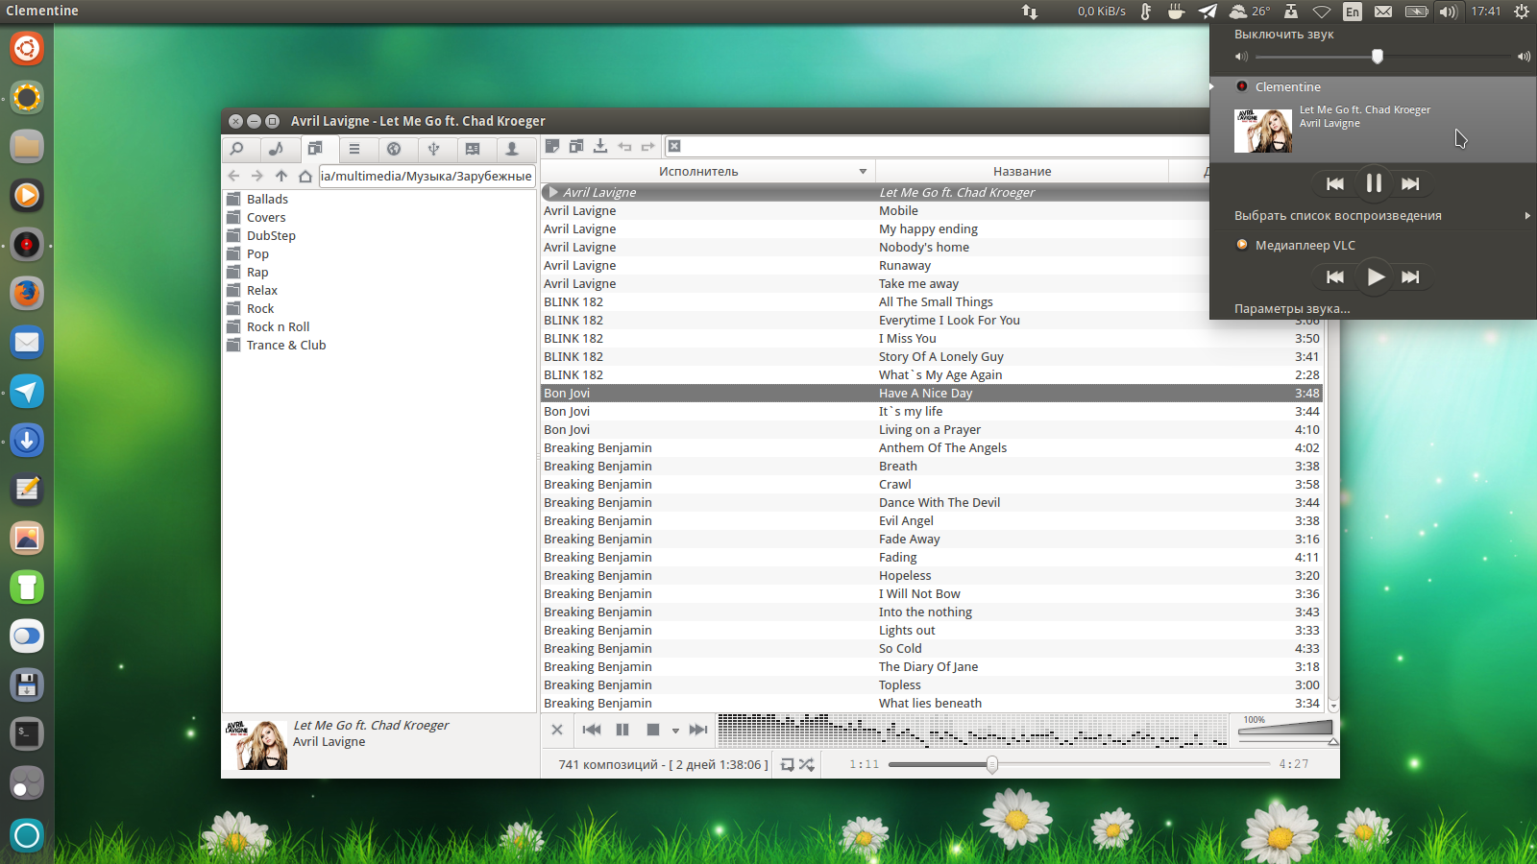Click the Название column header

(1022, 171)
